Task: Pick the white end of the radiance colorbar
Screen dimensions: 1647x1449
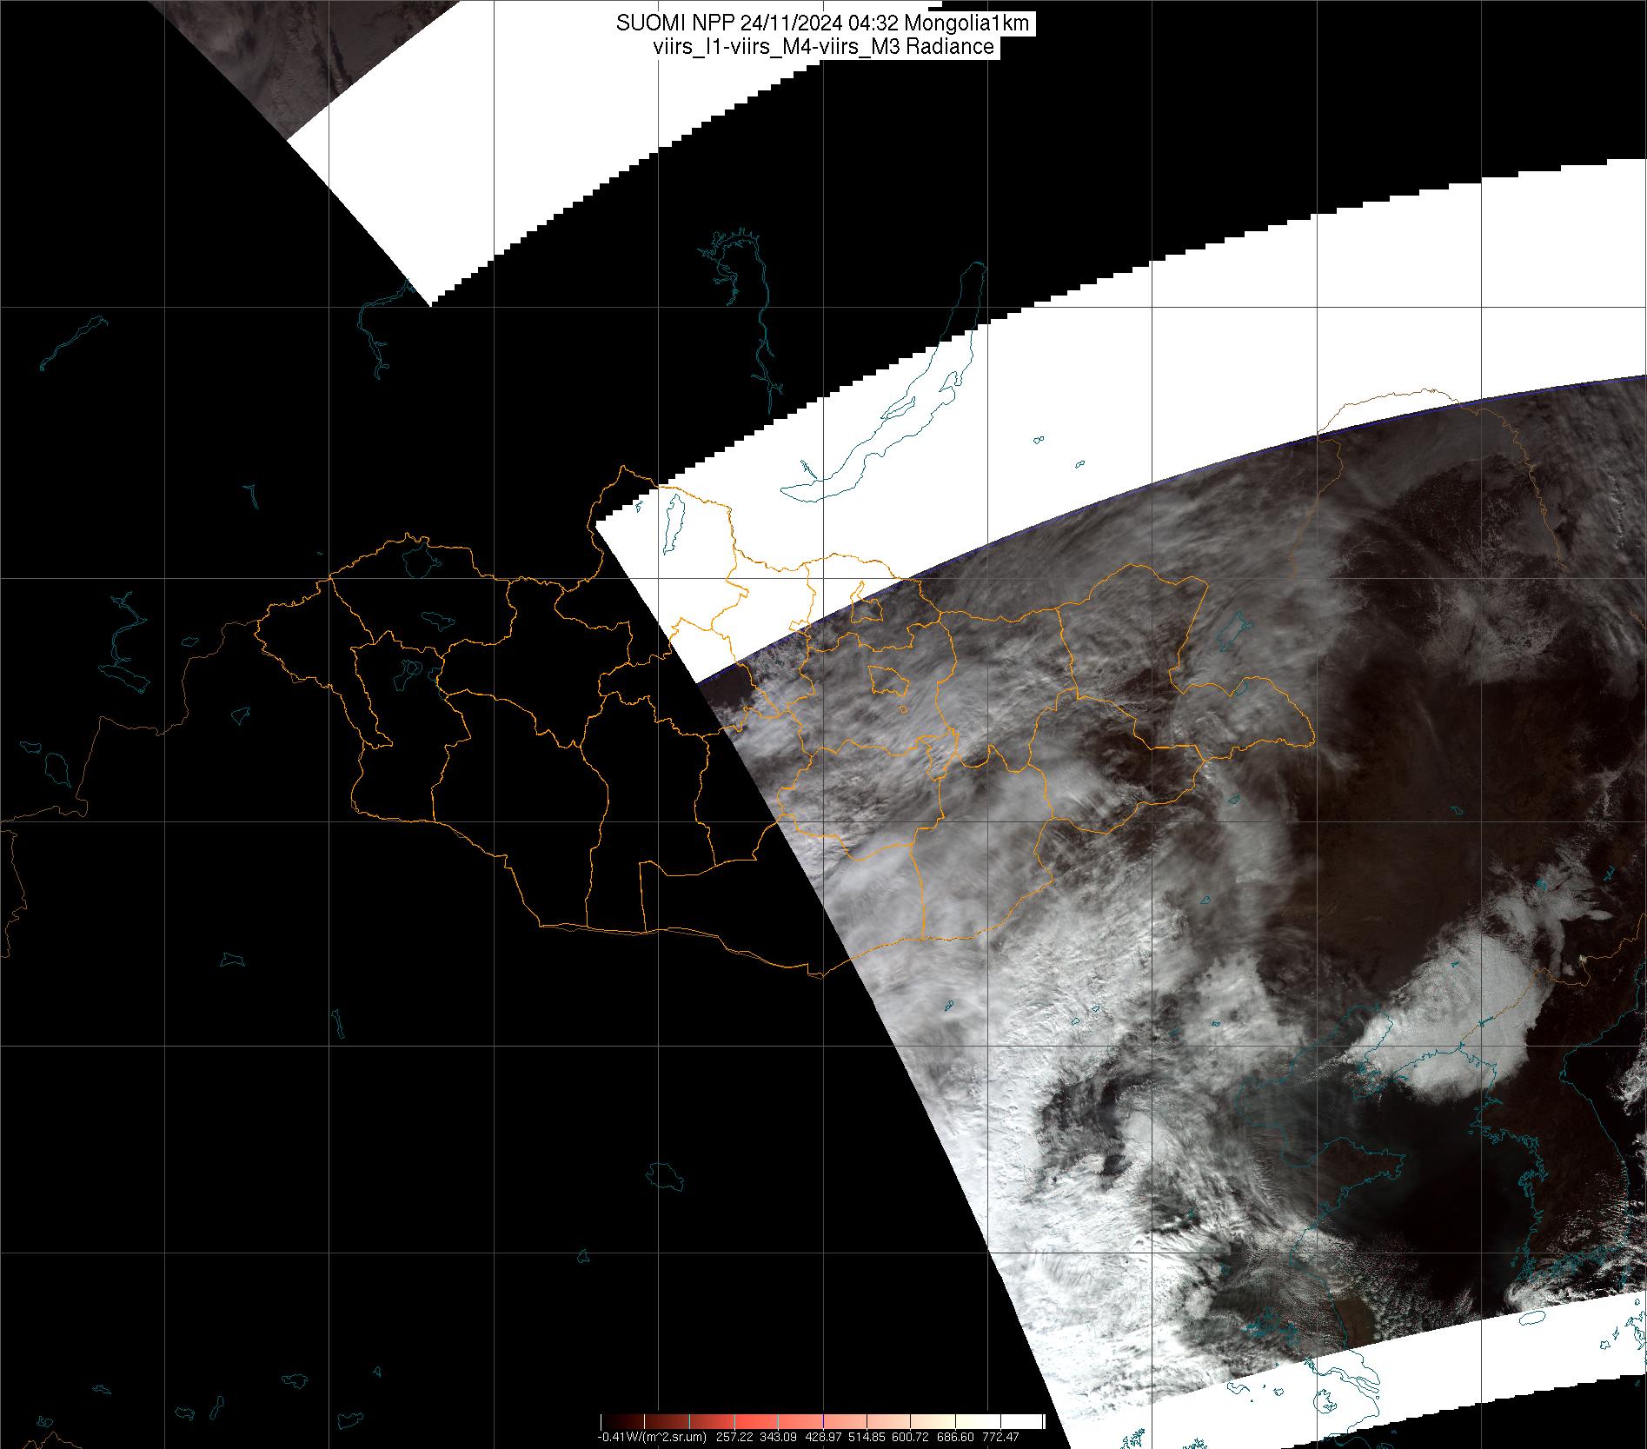Action: pyautogui.click(x=1034, y=1422)
